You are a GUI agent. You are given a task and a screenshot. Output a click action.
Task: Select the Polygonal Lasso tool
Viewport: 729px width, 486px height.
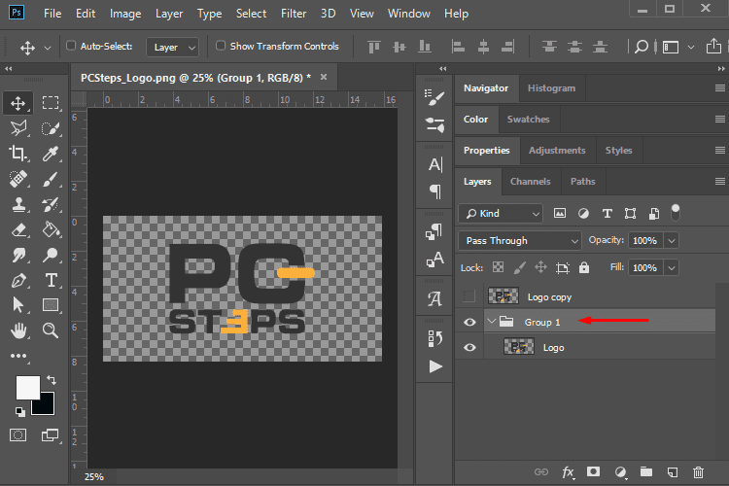click(x=18, y=128)
